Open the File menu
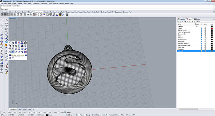The image size is (215, 116). click(x=2, y=4)
